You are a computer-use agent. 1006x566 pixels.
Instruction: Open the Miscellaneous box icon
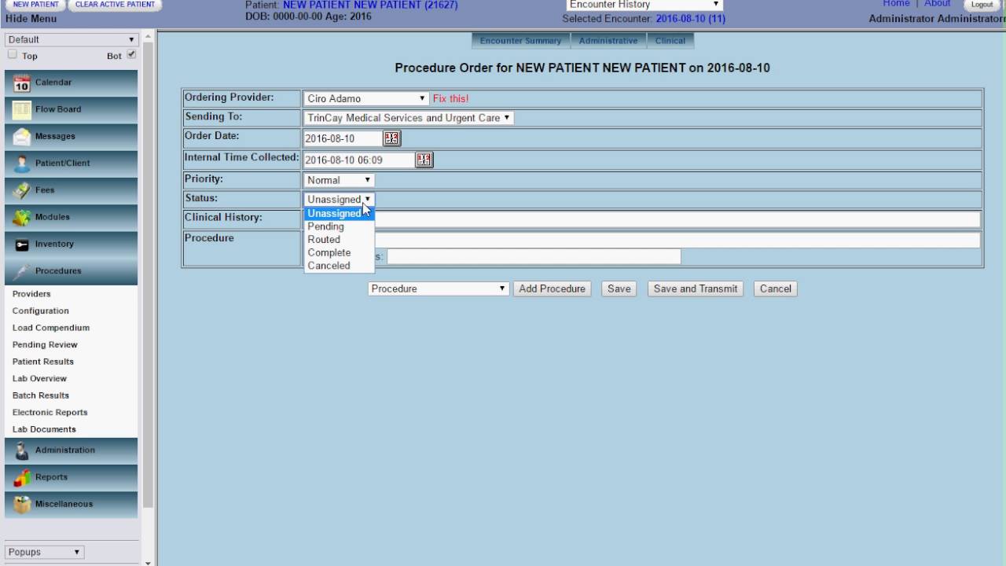click(22, 504)
